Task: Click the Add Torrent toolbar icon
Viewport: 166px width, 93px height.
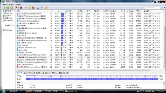Action: (x=4, y=7)
